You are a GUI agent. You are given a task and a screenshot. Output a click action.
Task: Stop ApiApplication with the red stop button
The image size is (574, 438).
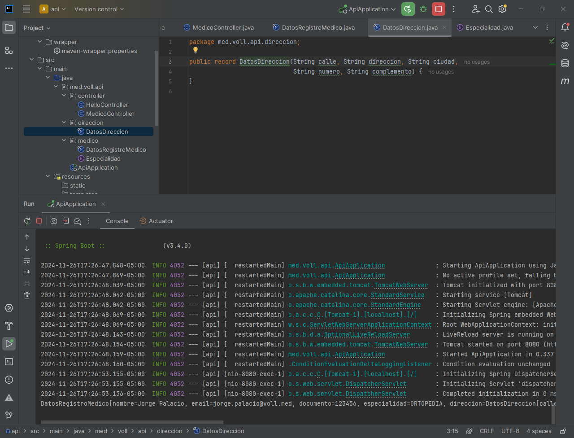pyautogui.click(x=439, y=9)
